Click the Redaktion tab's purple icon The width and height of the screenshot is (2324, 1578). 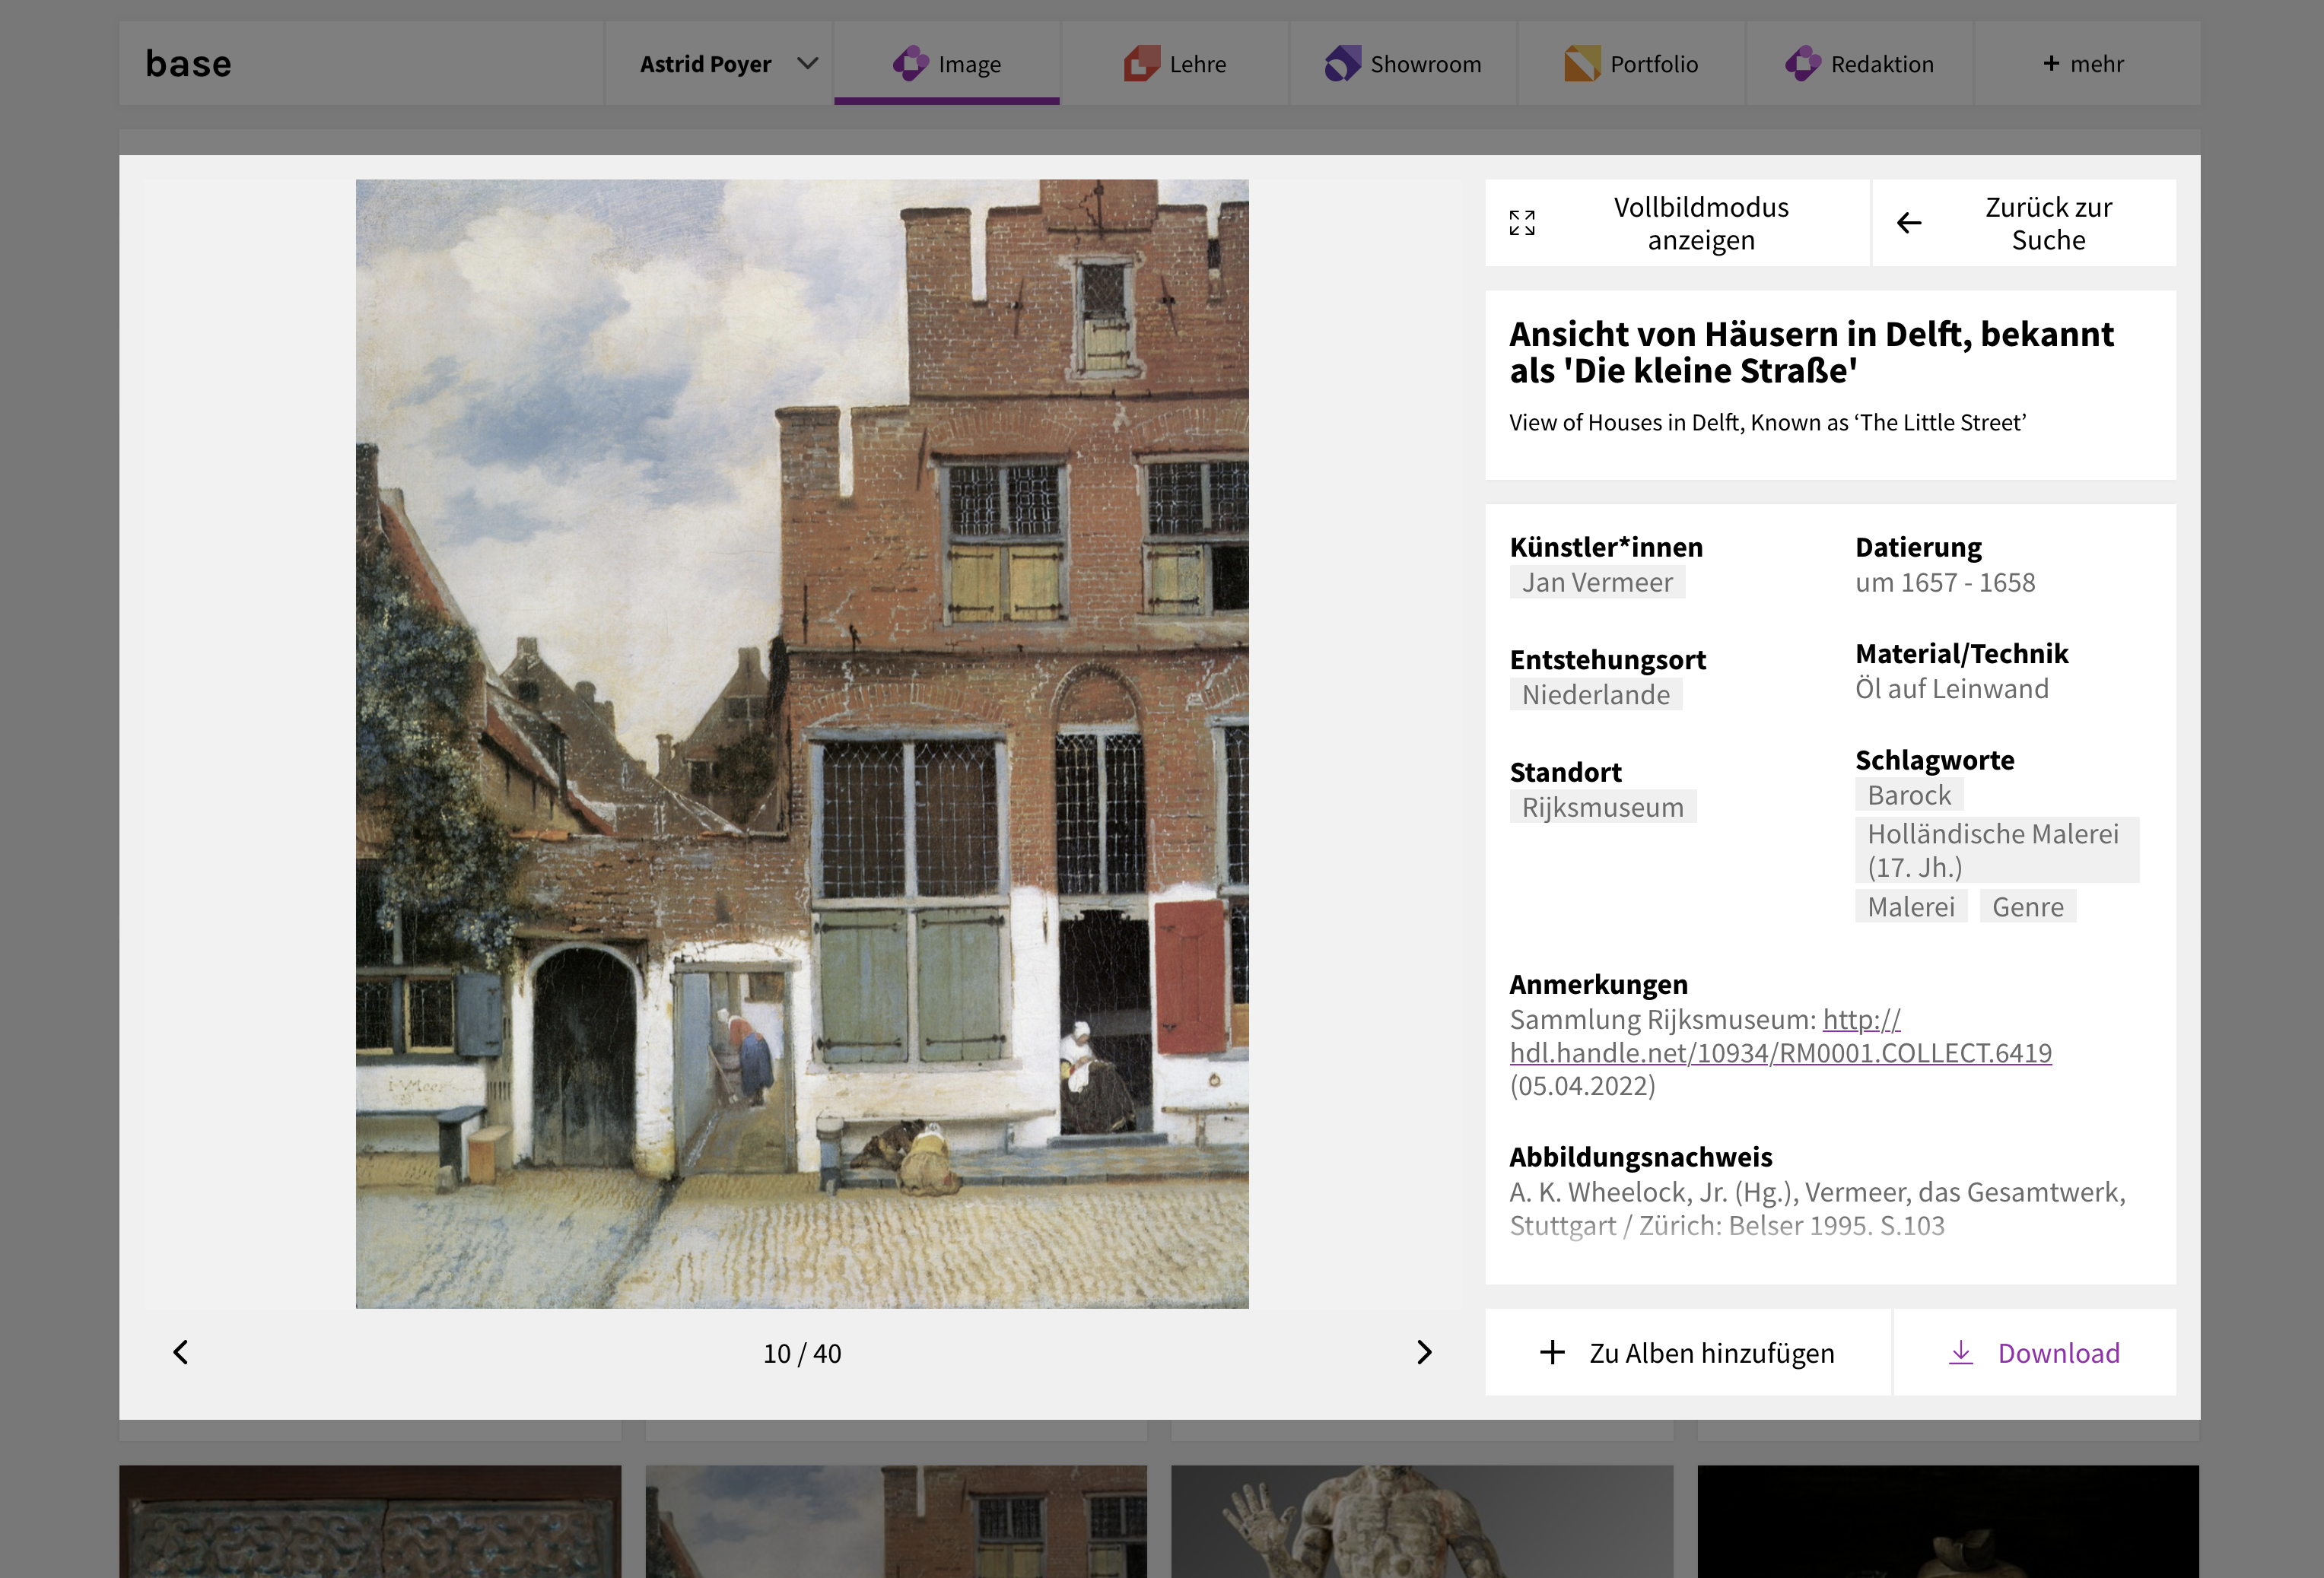1802,64
